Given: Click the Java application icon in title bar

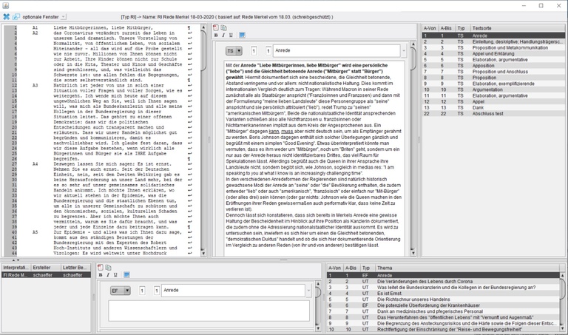Looking at the screenshot, I should click(5, 5).
